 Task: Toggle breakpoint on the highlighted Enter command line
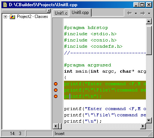coord(56,84)
